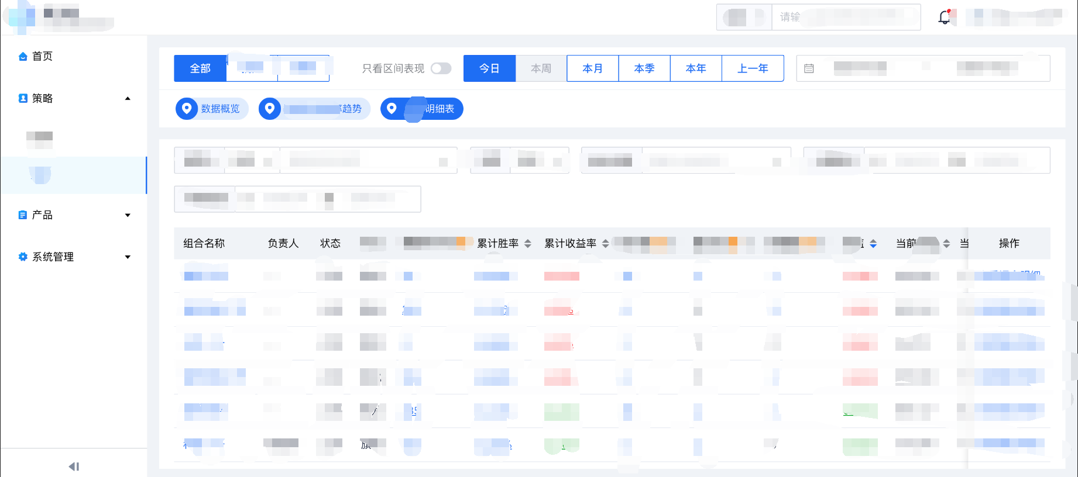This screenshot has height=477, width=1078.
Task: Open the notification bell
Action: coord(944,17)
